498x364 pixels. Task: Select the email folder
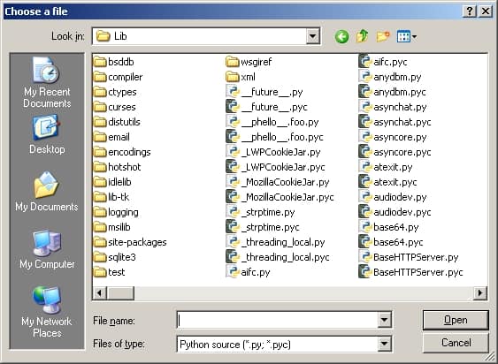coord(111,137)
